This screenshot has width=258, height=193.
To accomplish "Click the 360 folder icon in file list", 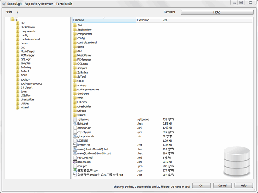I will [75, 25].
